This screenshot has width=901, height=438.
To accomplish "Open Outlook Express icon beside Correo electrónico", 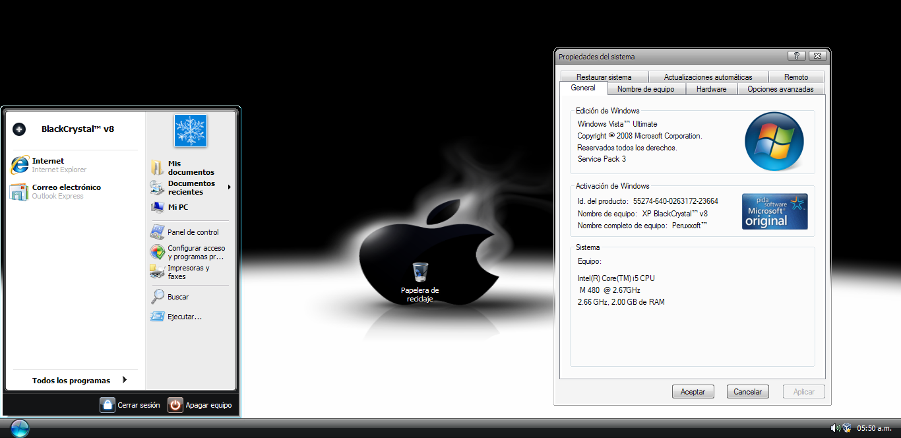I will pos(19,191).
